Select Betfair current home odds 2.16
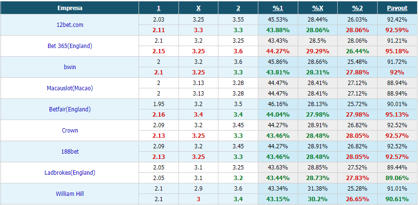 click(x=158, y=115)
